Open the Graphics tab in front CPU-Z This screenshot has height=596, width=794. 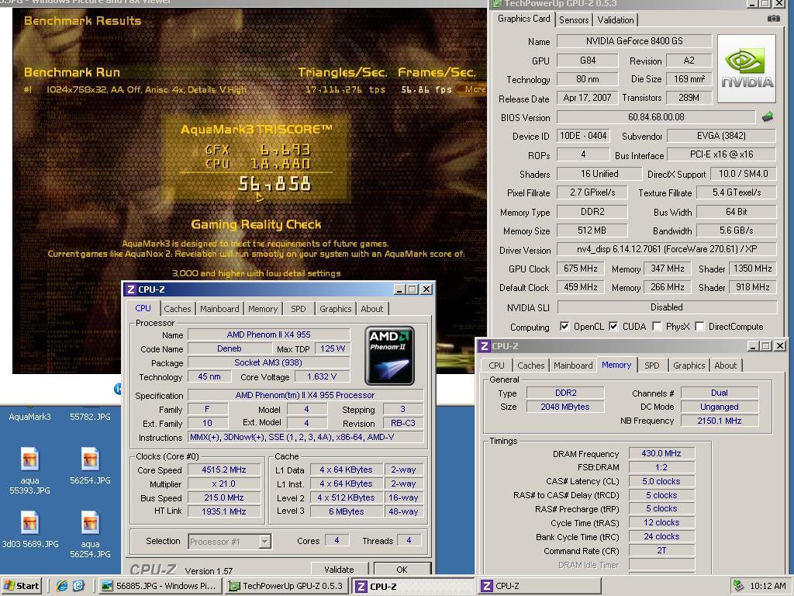click(x=335, y=309)
